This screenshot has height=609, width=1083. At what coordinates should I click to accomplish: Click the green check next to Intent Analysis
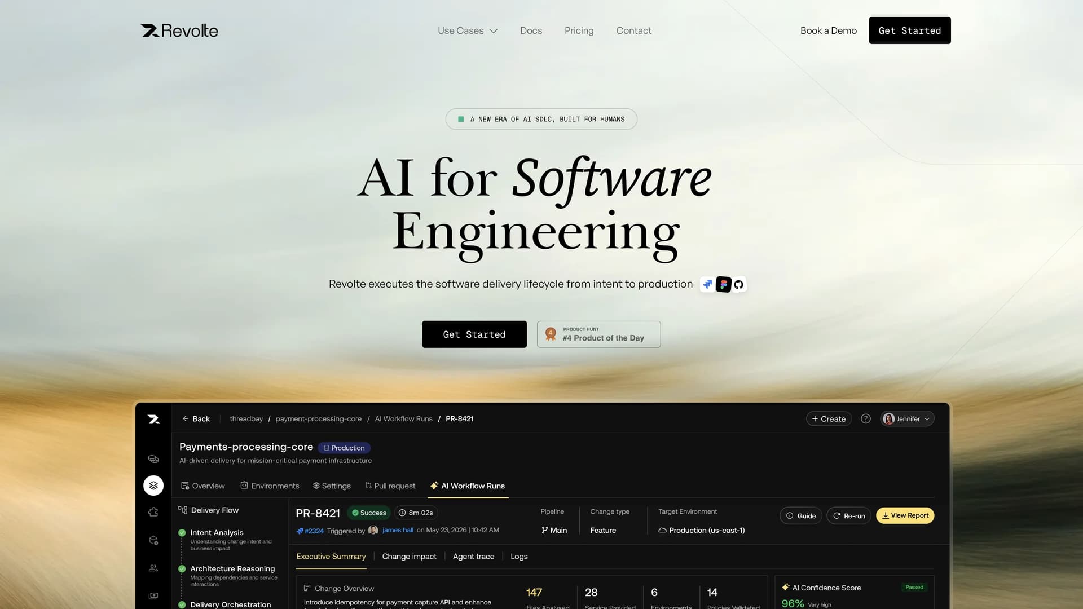click(x=182, y=532)
